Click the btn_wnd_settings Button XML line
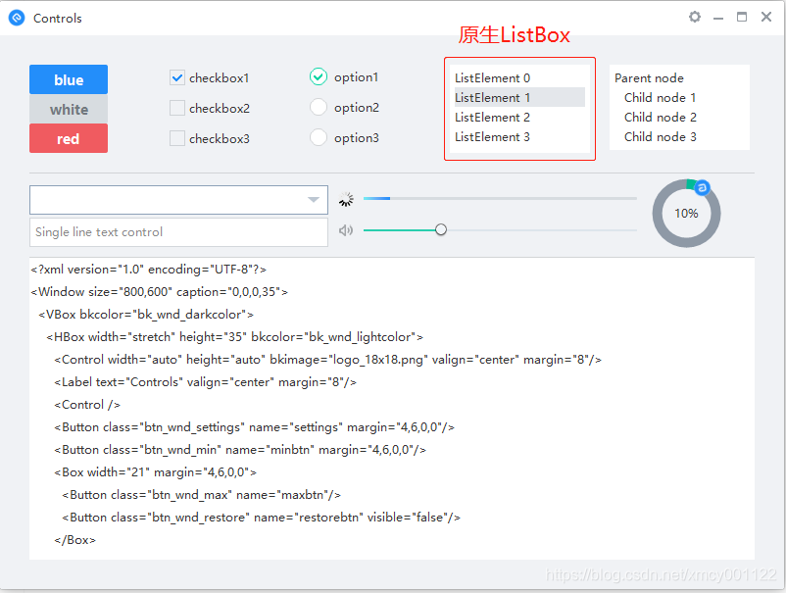786x593 pixels. 254,427
